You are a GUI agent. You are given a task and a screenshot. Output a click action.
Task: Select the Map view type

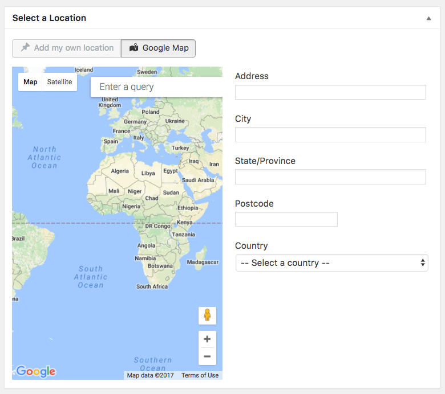tap(30, 82)
